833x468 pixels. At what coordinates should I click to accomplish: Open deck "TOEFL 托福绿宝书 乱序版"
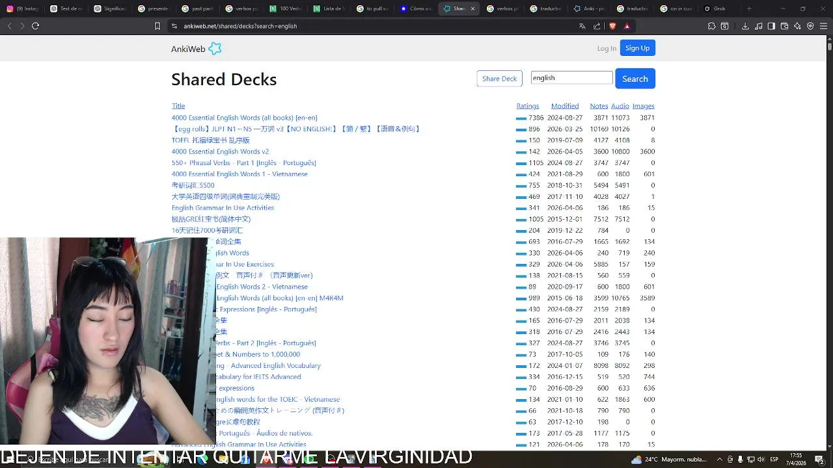210,140
